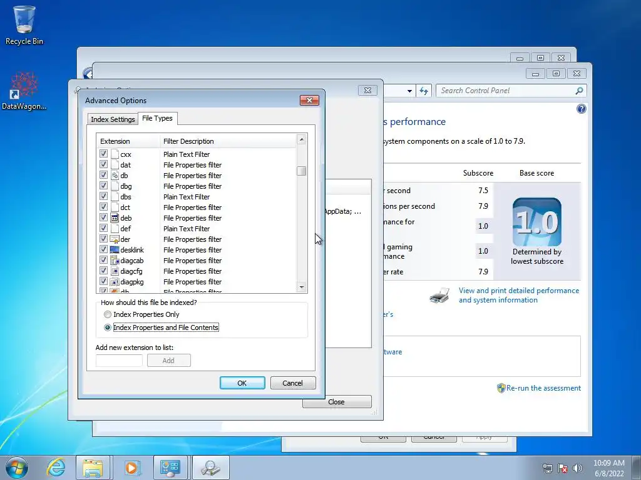Switch to Indexing Options taskbar button

point(210,467)
